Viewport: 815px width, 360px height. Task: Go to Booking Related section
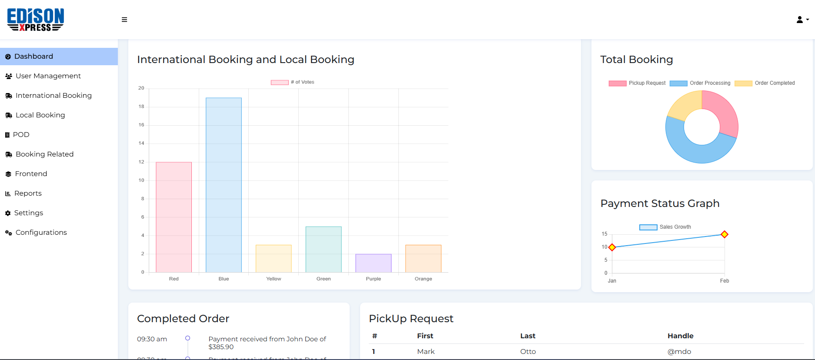point(44,154)
